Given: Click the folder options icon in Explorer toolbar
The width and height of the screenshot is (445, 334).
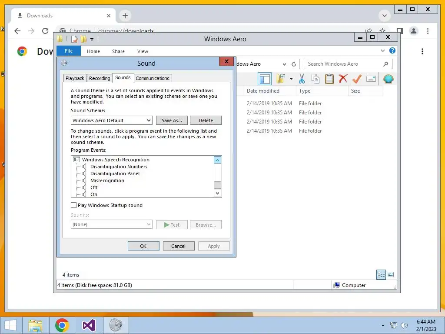Looking at the screenshot, I should point(281,79).
